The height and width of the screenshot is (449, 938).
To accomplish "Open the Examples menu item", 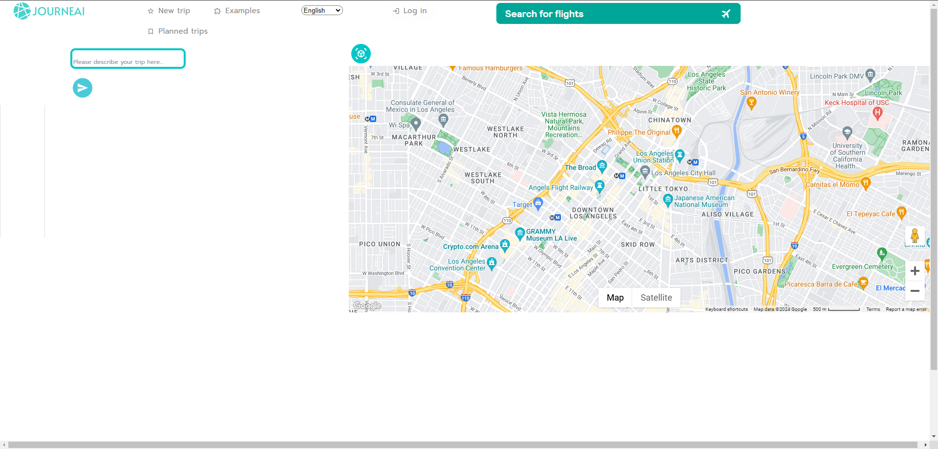I will click(x=237, y=11).
